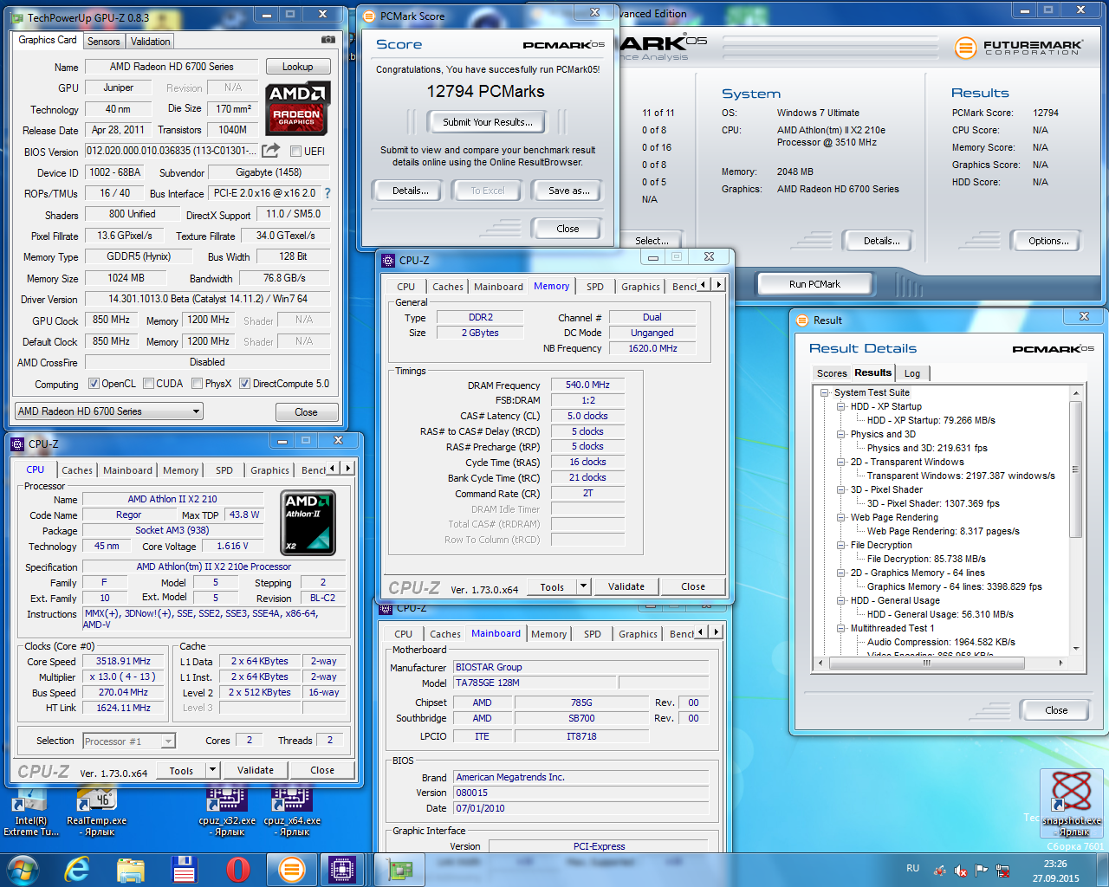Screen dimensions: 1109x887
Task: Click the RU language indicator
Action: pos(912,868)
